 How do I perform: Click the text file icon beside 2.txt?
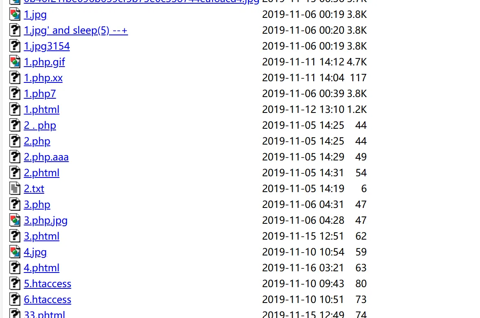(15, 188)
